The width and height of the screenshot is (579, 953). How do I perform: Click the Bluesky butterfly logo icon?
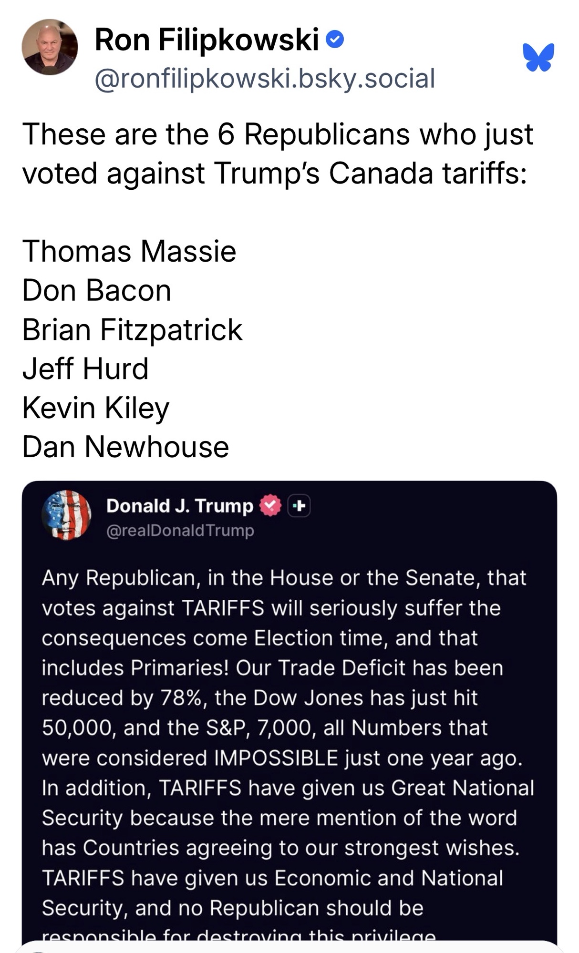(538, 57)
